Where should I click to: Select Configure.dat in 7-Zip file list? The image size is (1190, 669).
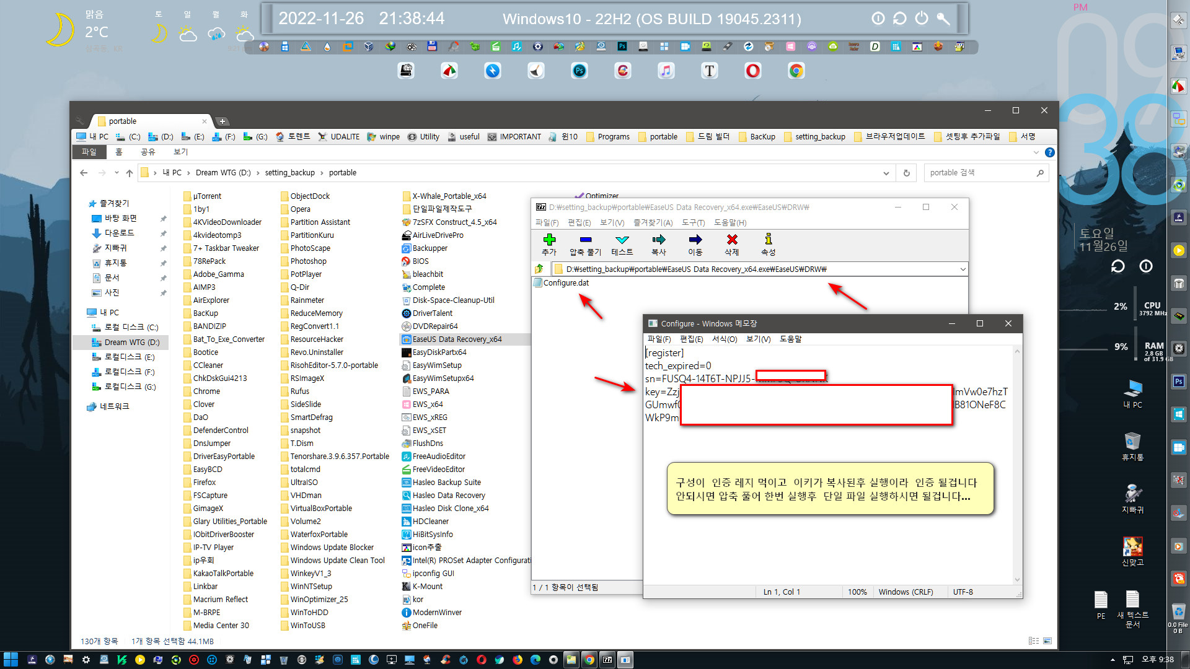point(561,283)
